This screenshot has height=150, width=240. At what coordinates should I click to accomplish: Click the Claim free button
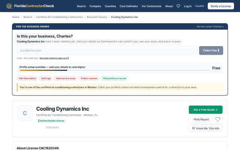[x=211, y=50]
